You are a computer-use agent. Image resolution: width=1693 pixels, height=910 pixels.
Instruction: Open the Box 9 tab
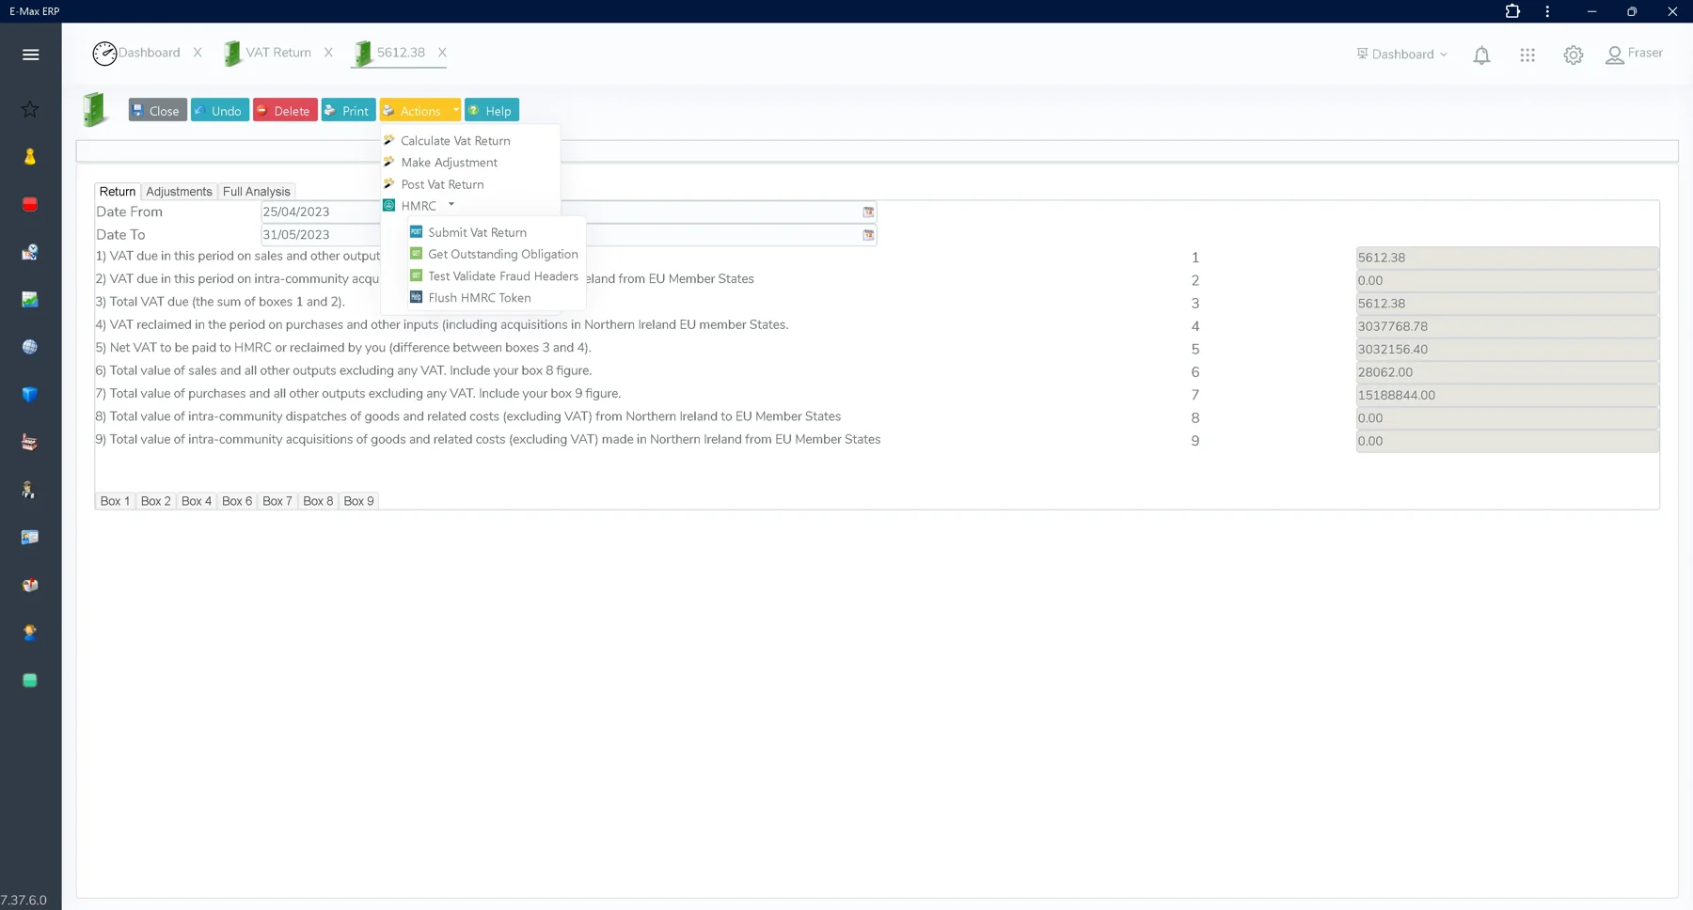point(358,501)
